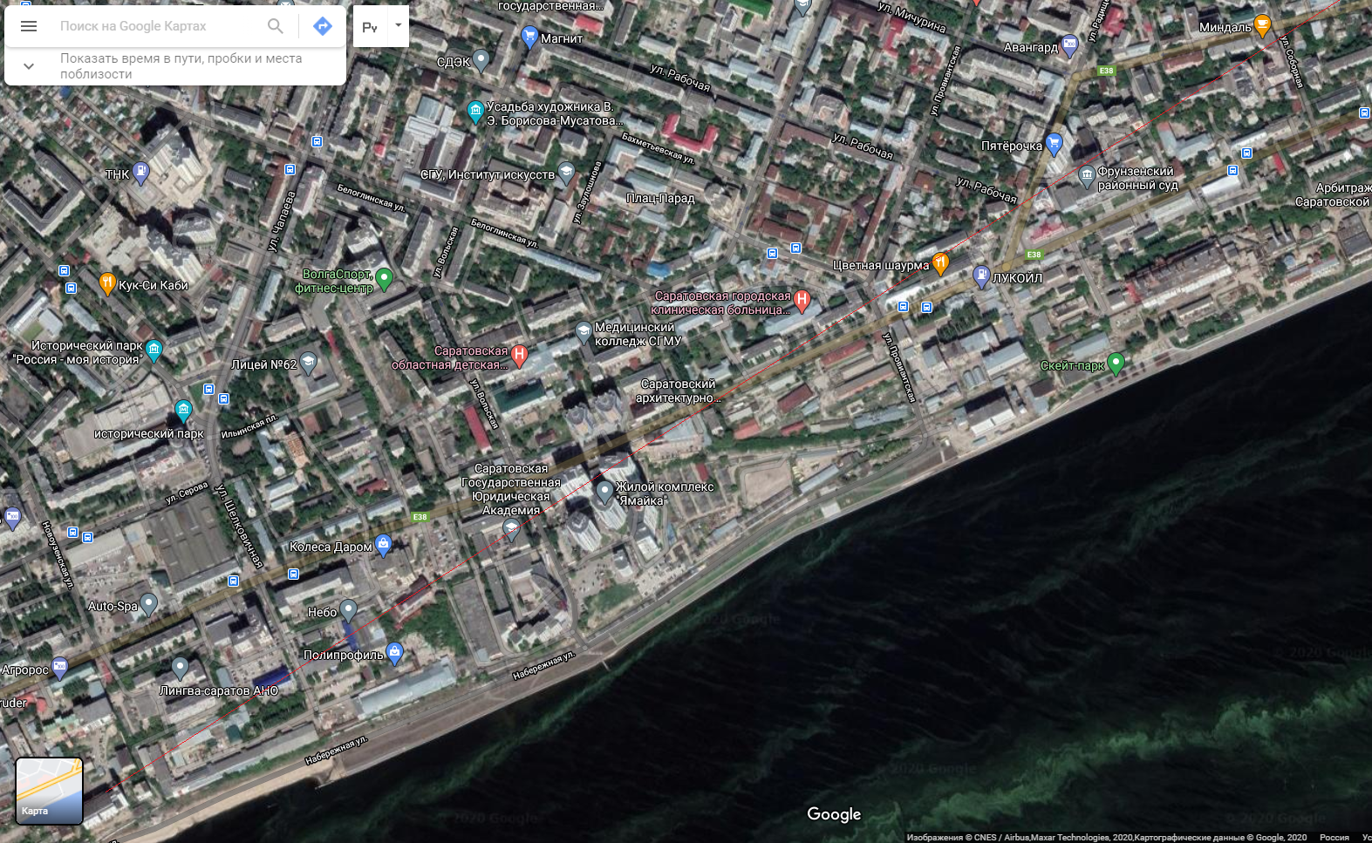Focus the Google Maps search field
1372x843 pixels.
(157, 26)
